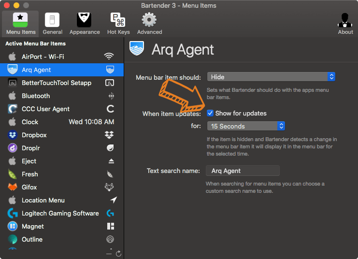Click the Outline menu bar signal icon
The height and width of the screenshot is (259, 358).
[110, 239]
